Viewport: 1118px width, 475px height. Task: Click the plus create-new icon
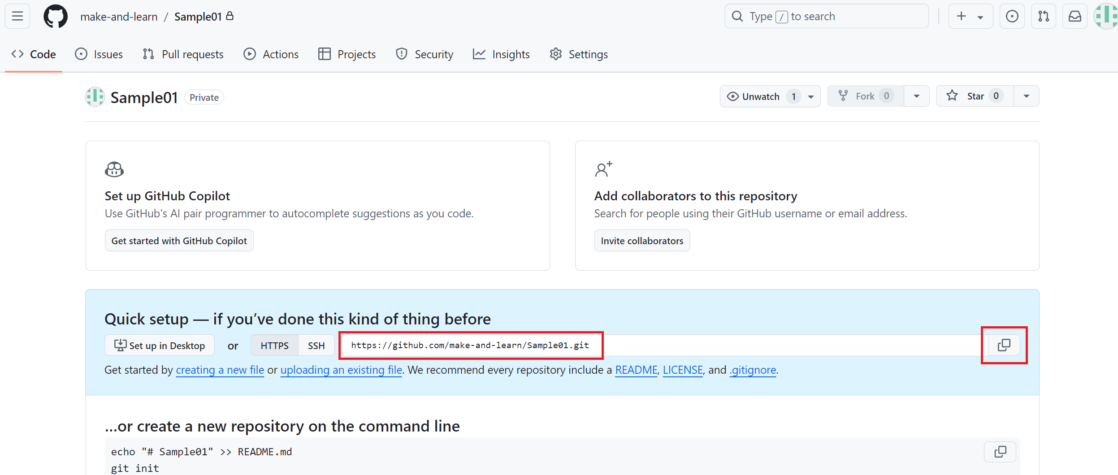coord(961,16)
